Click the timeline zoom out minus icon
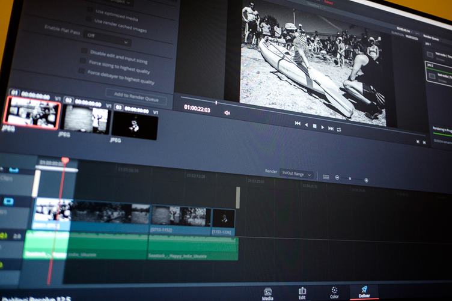The image size is (452, 301). [x=337, y=178]
